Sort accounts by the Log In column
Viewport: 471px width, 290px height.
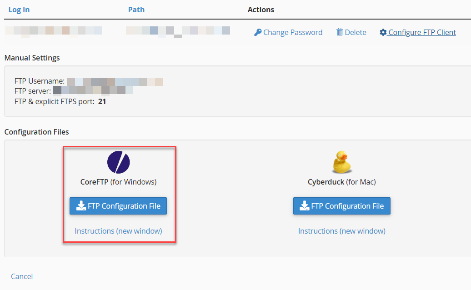(x=19, y=10)
